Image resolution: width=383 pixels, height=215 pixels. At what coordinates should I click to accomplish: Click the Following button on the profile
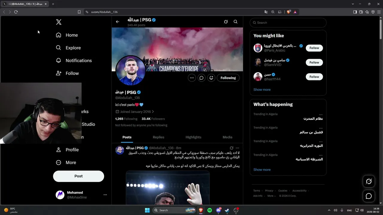click(228, 78)
